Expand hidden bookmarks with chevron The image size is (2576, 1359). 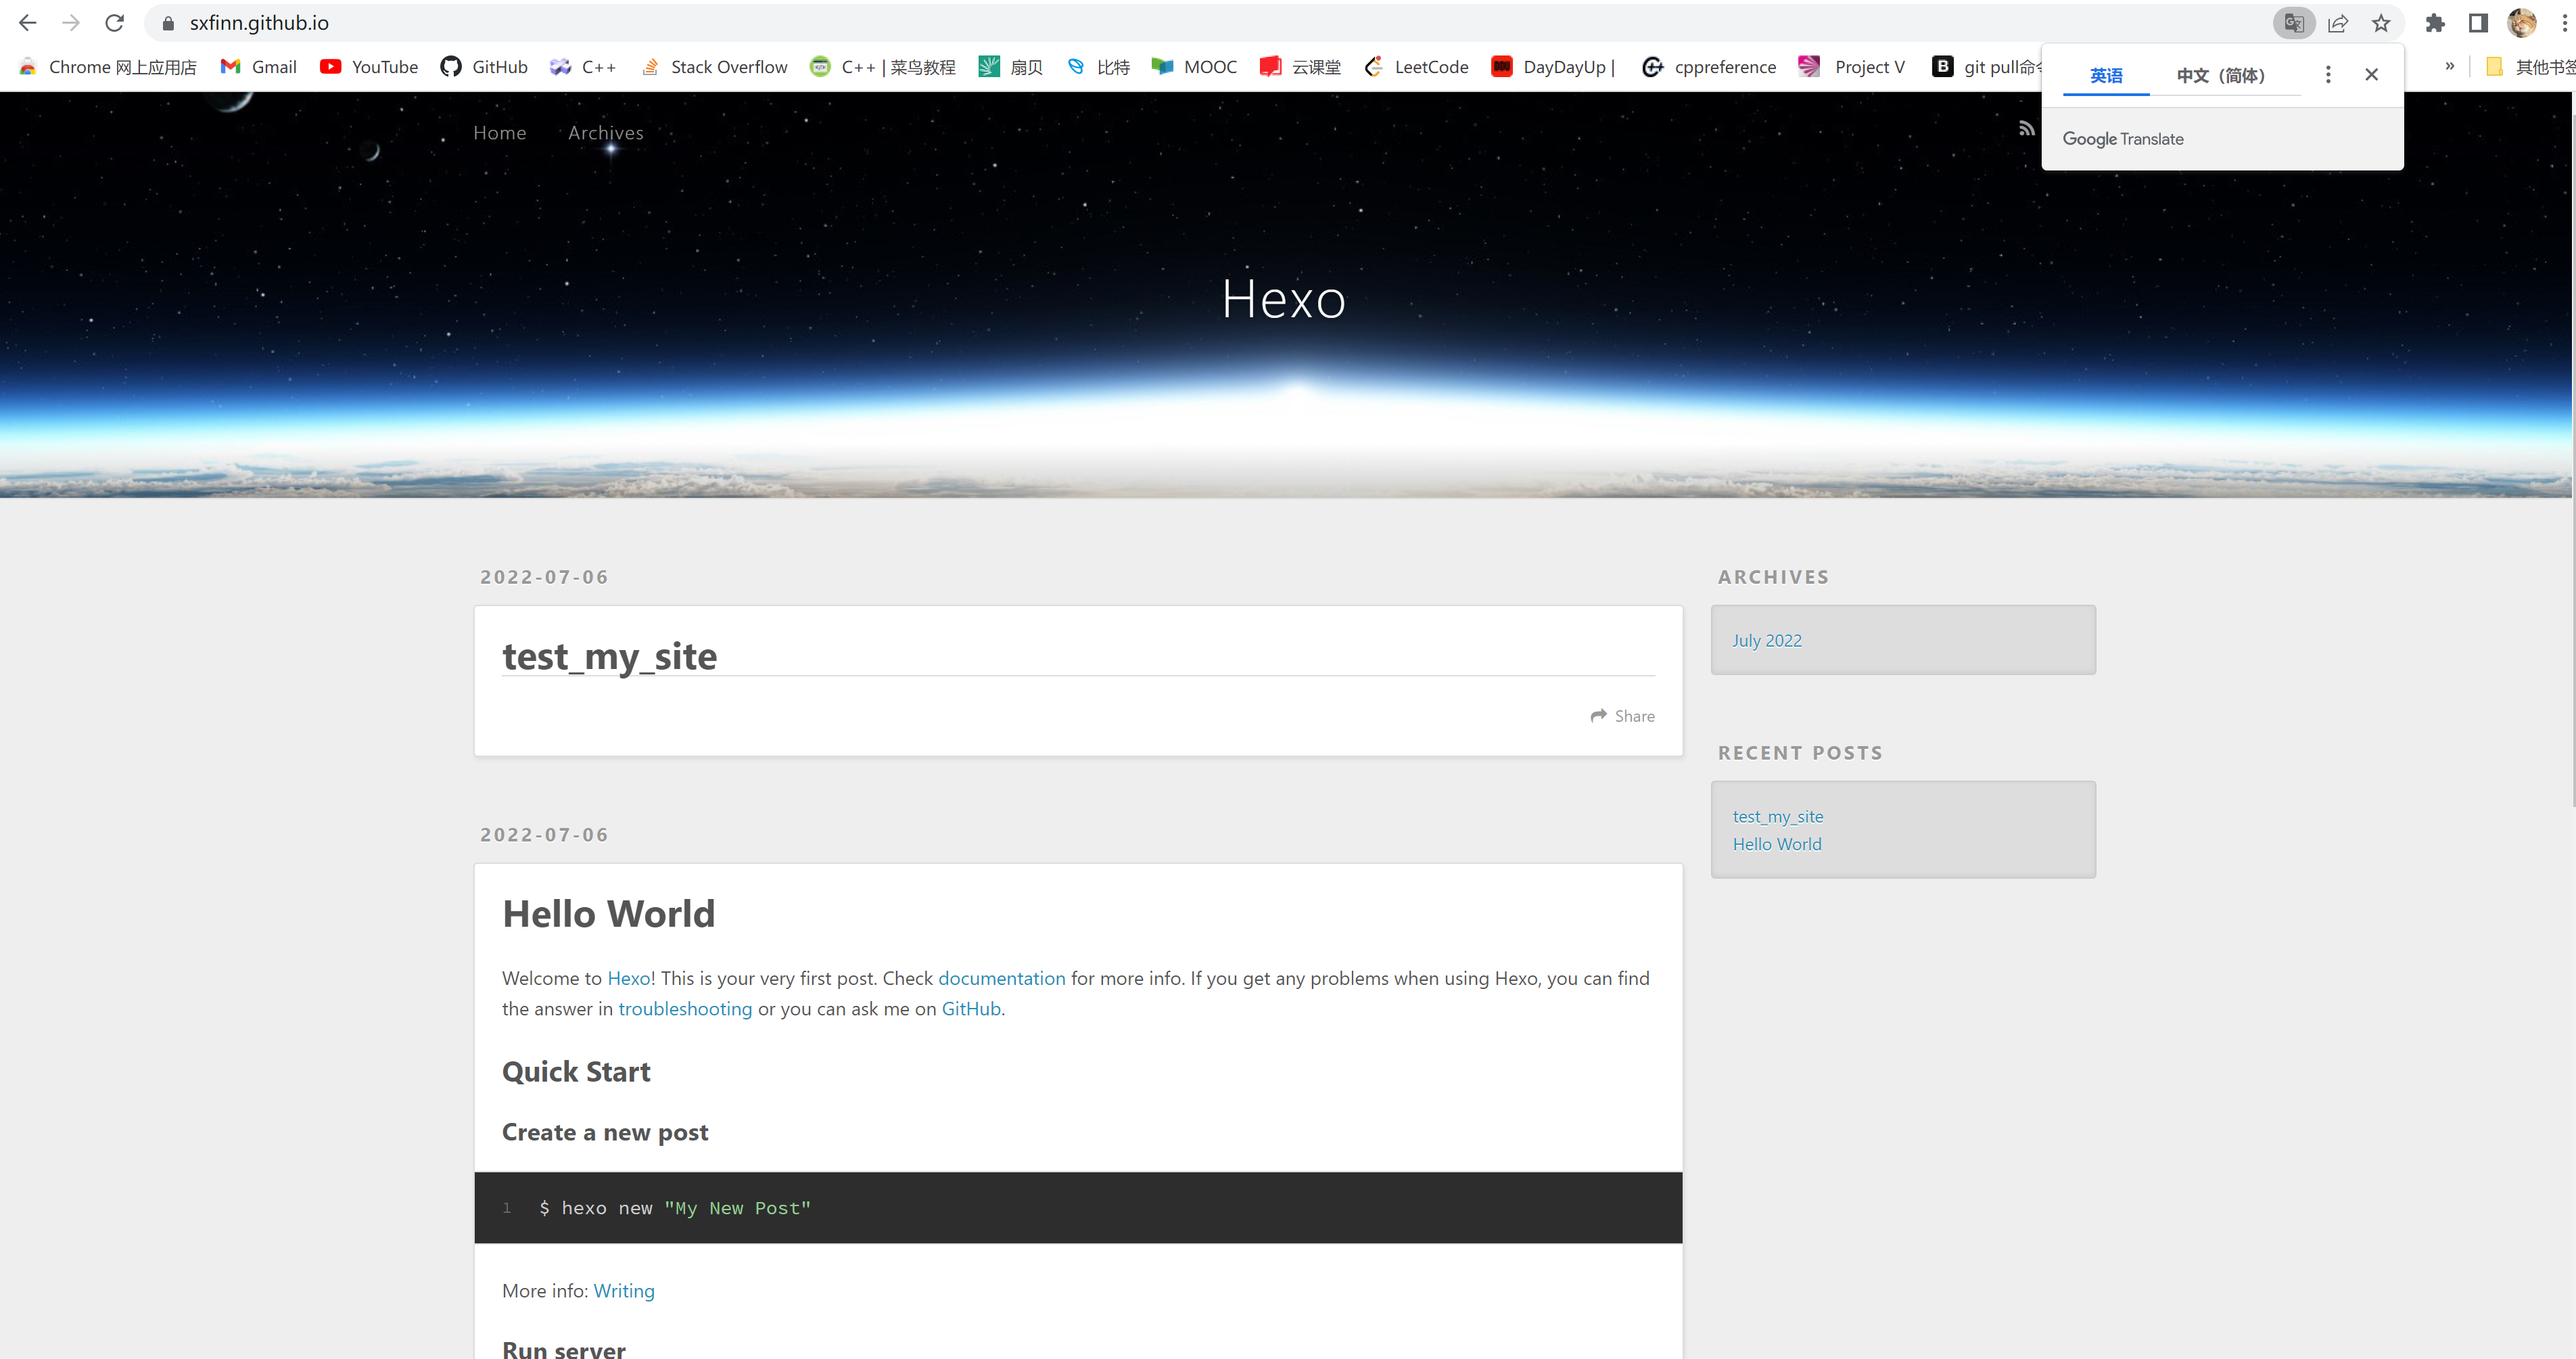[2450, 66]
